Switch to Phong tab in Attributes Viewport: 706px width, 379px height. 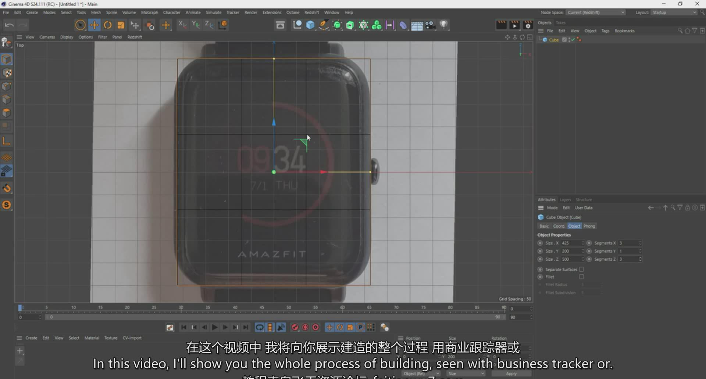589,226
